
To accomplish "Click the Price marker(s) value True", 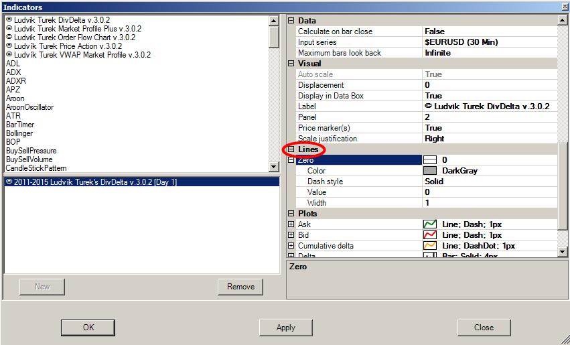I will point(490,128).
